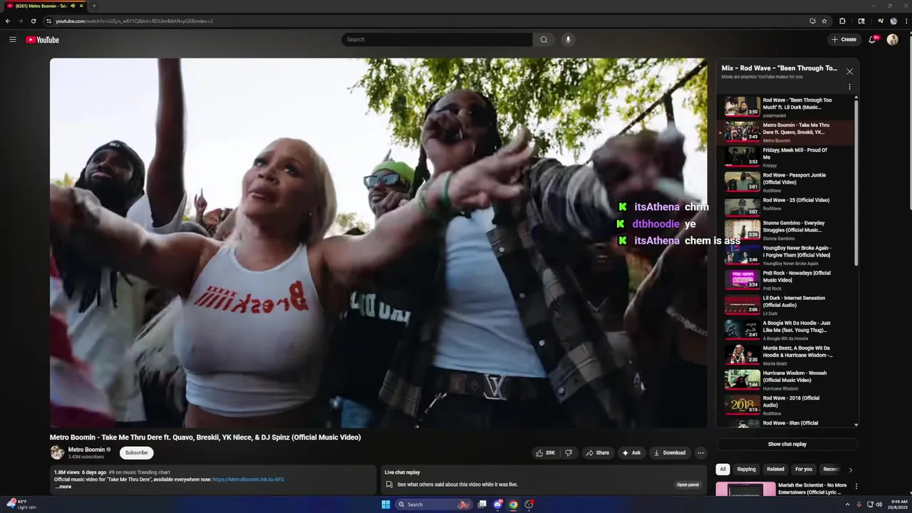Open a new browser tab
The image size is (912, 513).
[94, 6]
